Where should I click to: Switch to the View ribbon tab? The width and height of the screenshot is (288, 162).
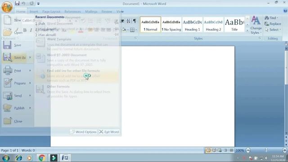pos(120,11)
